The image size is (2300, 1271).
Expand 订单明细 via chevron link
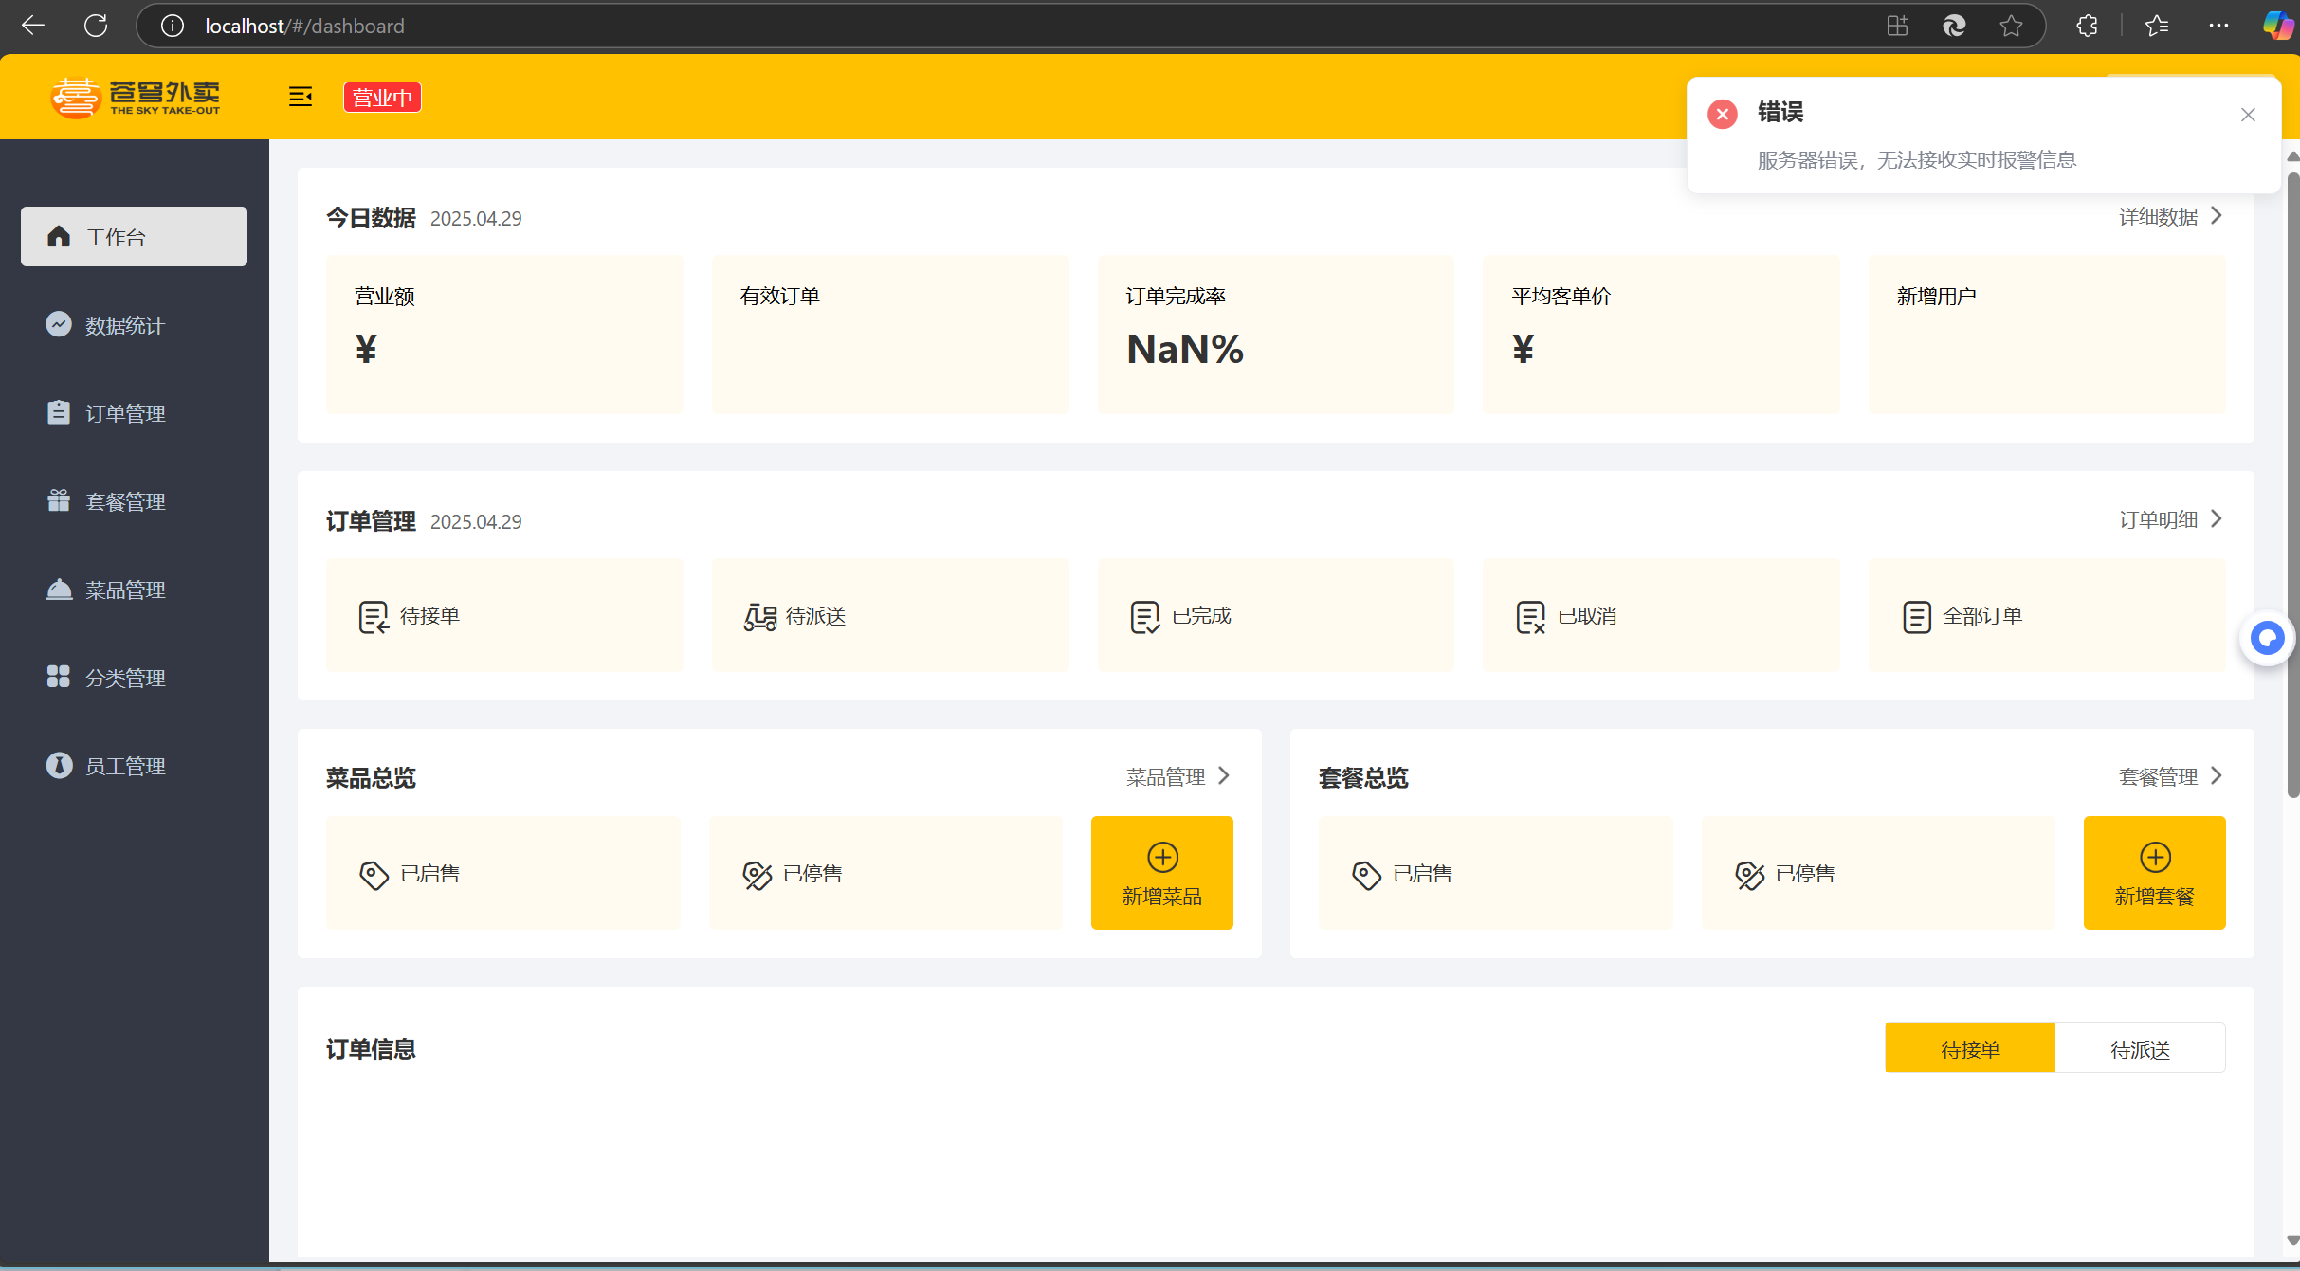click(x=2170, y=520)
